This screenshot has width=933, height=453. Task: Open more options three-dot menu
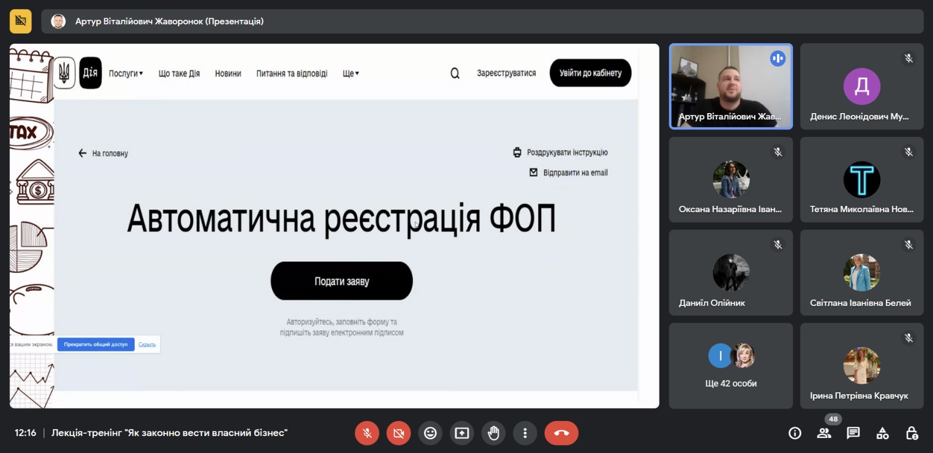[525, 433]
